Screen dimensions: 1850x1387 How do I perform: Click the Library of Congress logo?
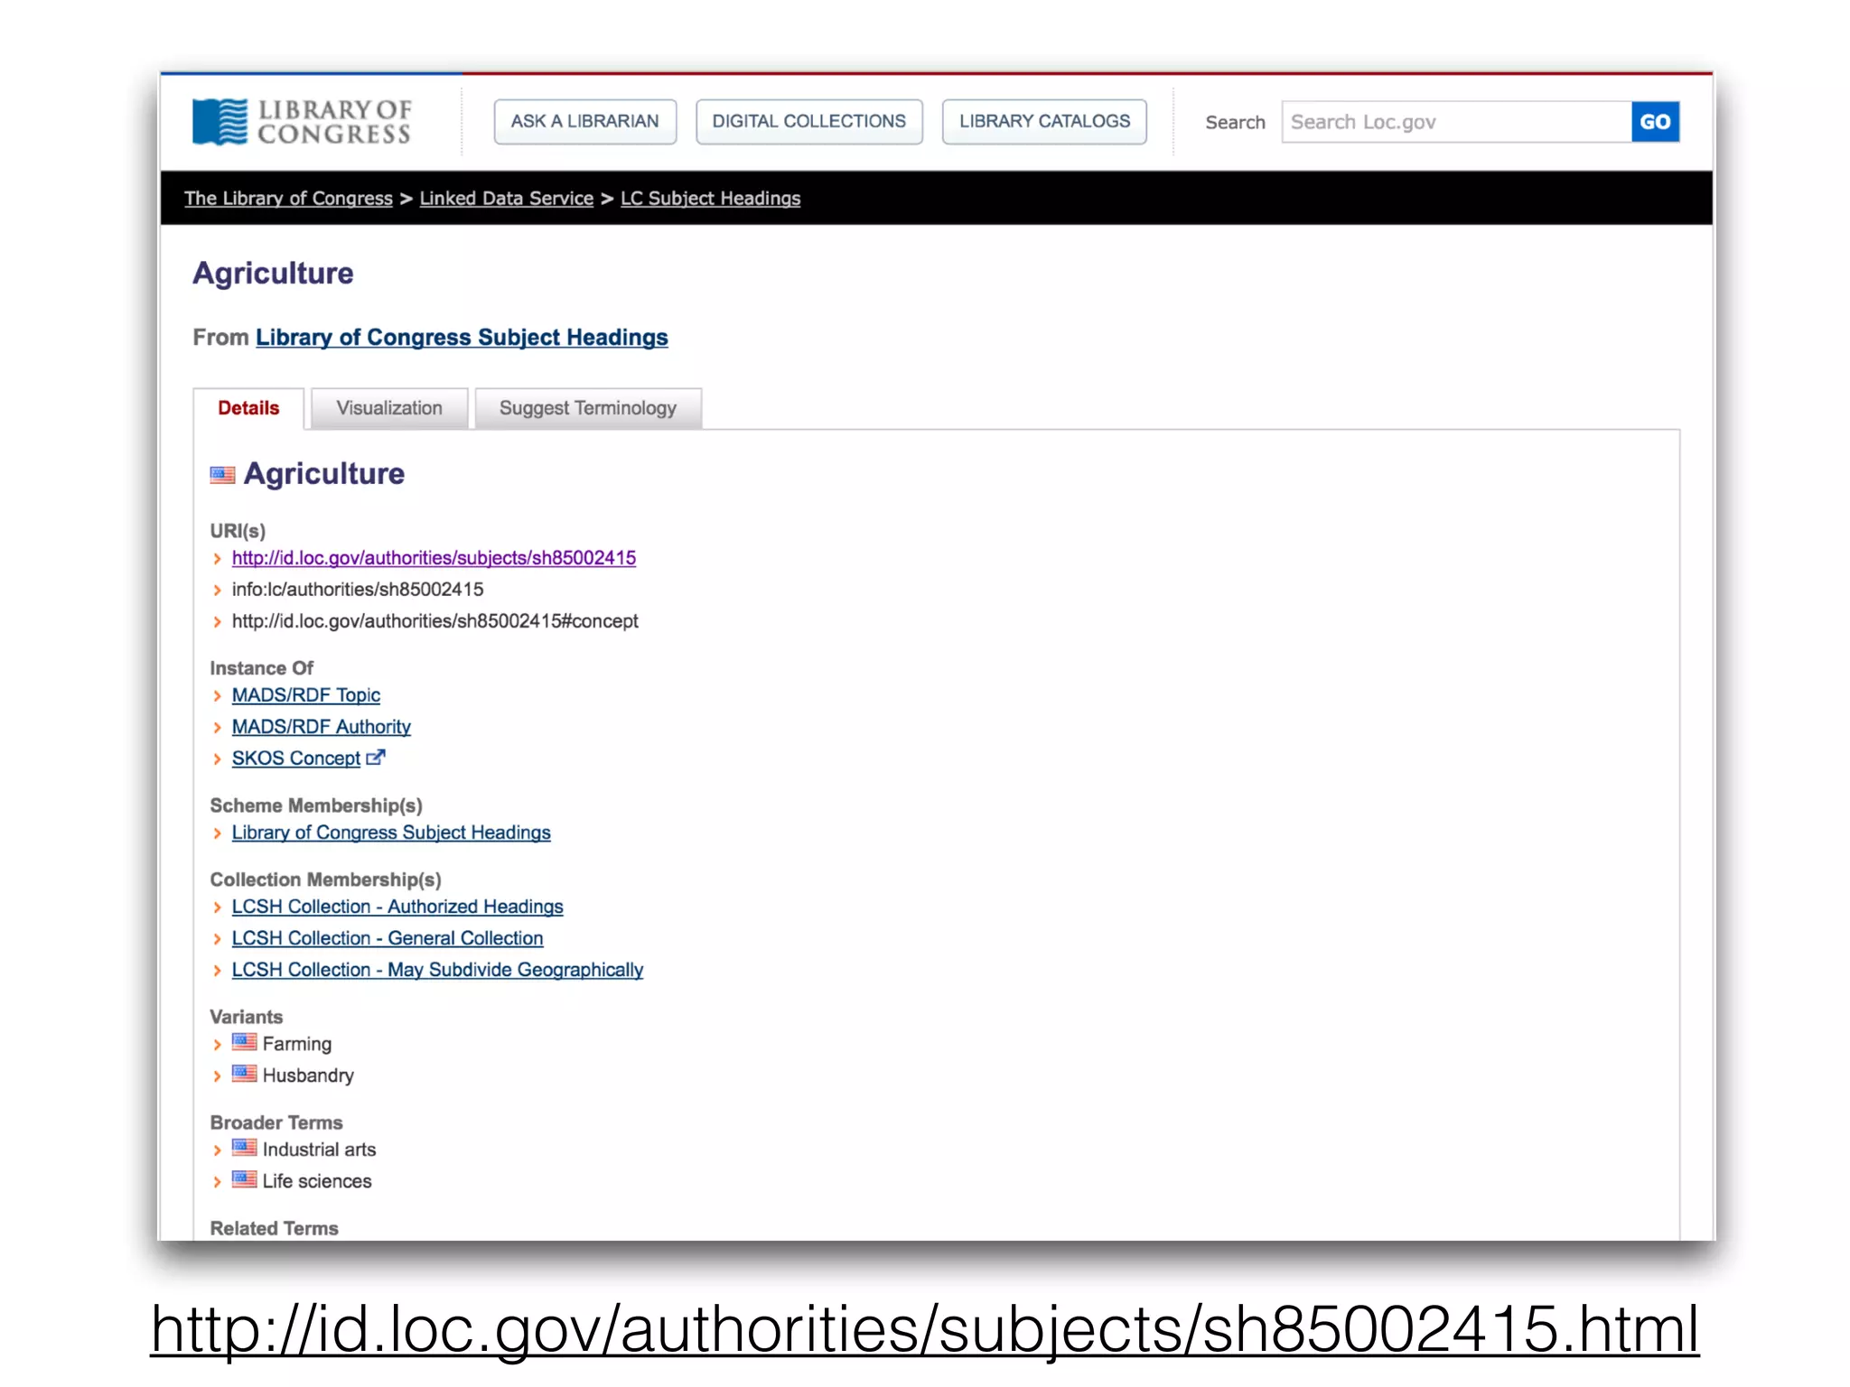click(302, 122)
